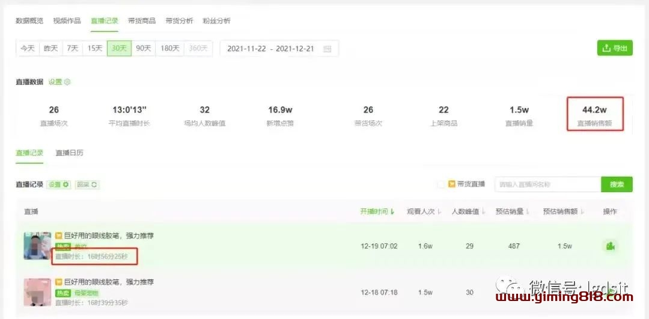Click the 回采 refresh button

[87, 184]
